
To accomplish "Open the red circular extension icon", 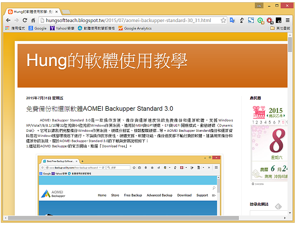I will [269, 21].
